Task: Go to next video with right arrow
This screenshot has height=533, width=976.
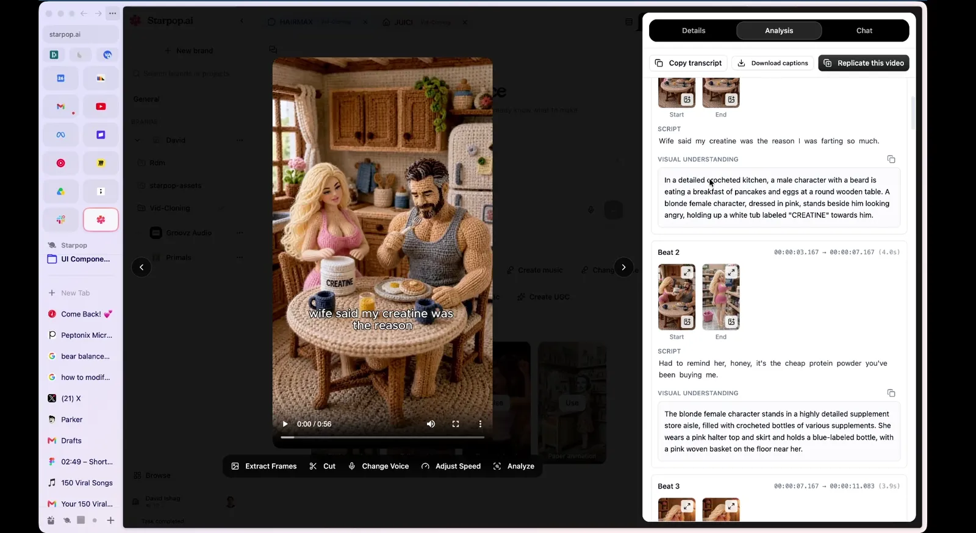Action: pyautogui.click(x=623, y=267)
